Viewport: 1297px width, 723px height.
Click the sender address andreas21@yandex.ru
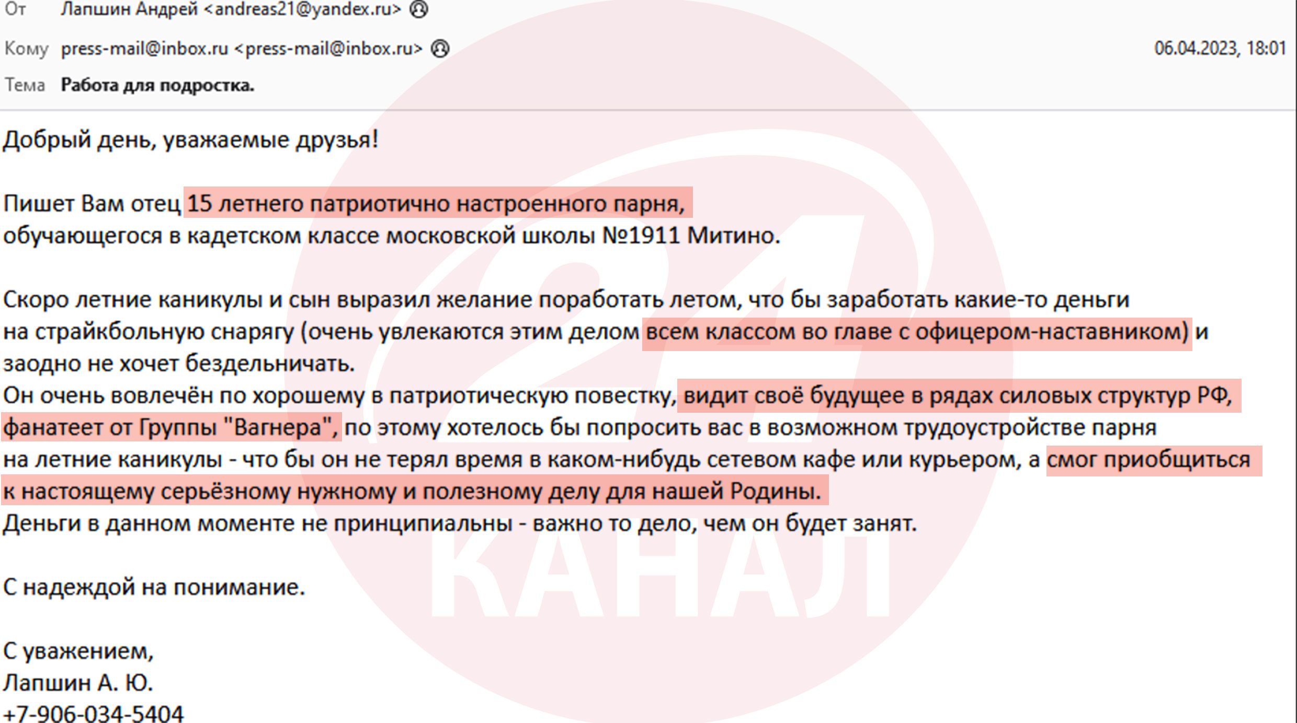302,9
